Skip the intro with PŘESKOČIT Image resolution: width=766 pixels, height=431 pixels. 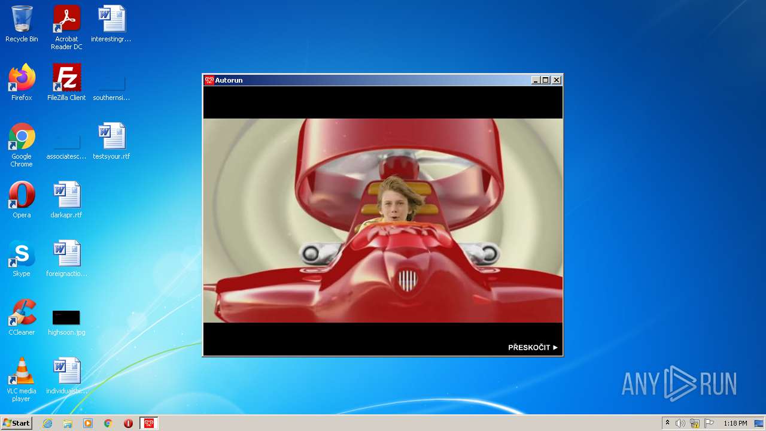pyautogui.click(x=533, y=347)
